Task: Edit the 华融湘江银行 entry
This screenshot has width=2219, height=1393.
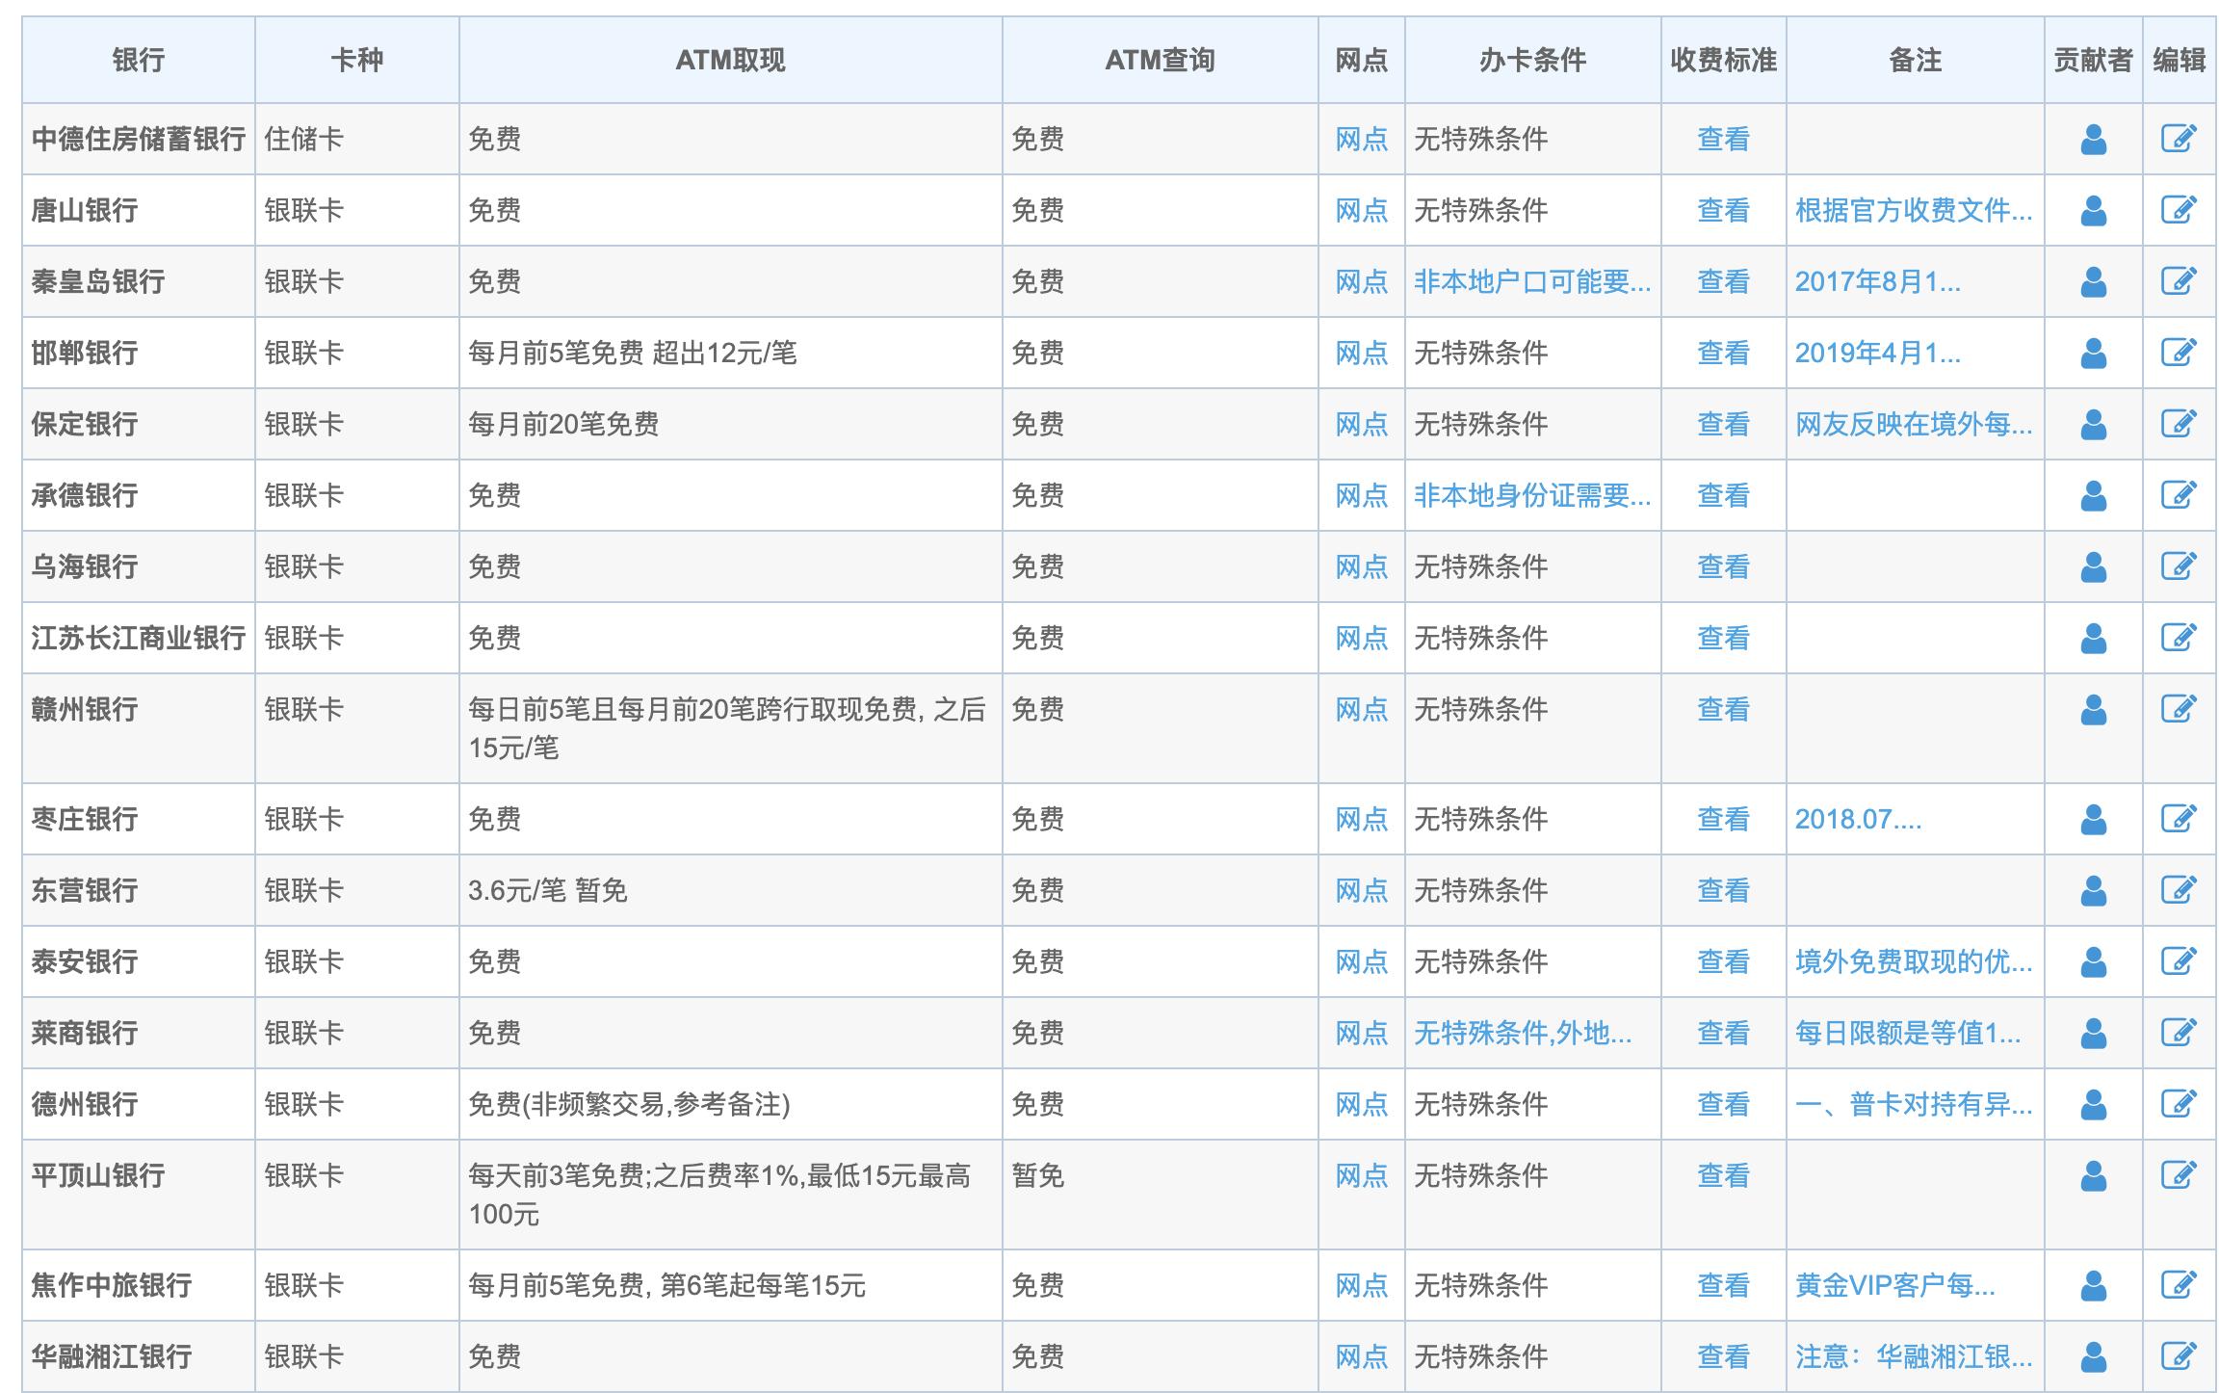Action: pyautogui.click(x=2179, y=1356)
